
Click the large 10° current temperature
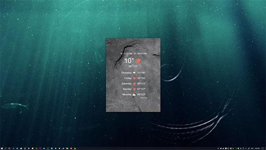[129, 61]
